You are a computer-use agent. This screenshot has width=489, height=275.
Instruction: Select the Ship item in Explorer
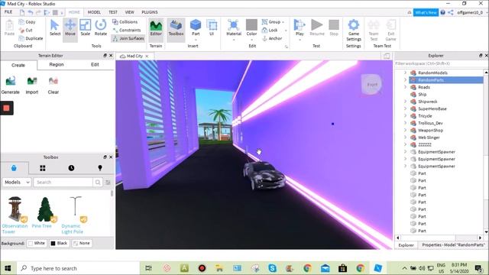coord(423,94)
